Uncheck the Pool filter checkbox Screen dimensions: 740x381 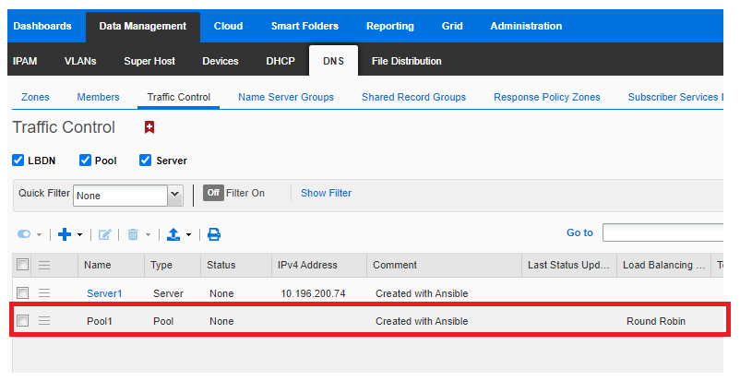[x=85, y=161]
